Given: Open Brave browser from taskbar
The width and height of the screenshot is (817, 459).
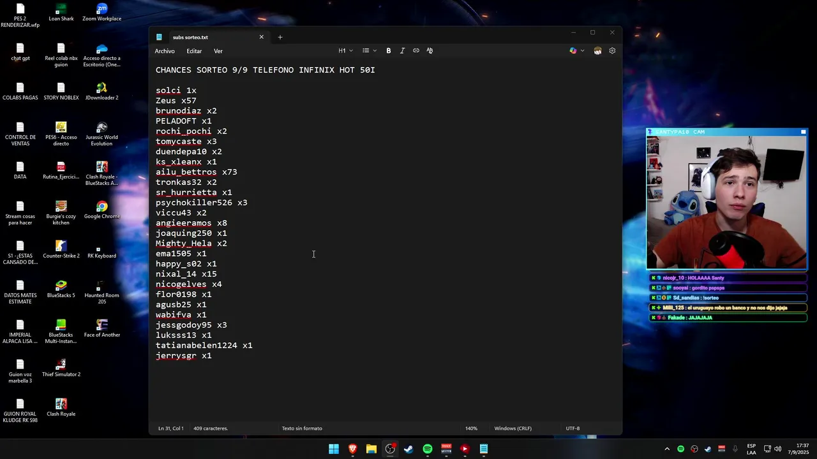Looking at the screenshot, I should pos(352,449).
